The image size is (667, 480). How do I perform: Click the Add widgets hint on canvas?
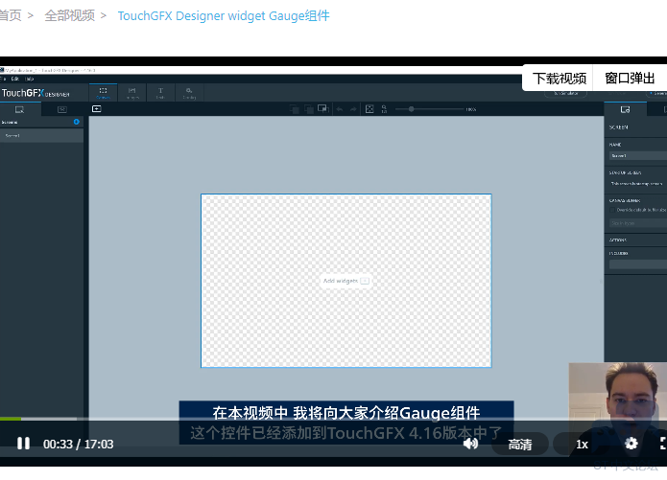(x=345, y=281)
